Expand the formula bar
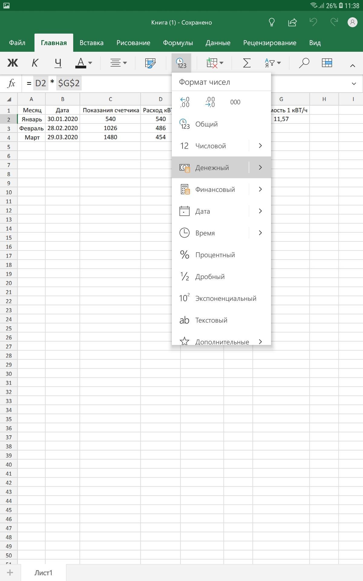The width and height of the screenshot is (363, 581). point(354,84)
